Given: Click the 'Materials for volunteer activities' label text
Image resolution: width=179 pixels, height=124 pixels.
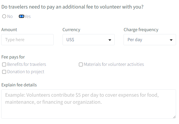Looking at the screenshot, I should coord(114,64).
